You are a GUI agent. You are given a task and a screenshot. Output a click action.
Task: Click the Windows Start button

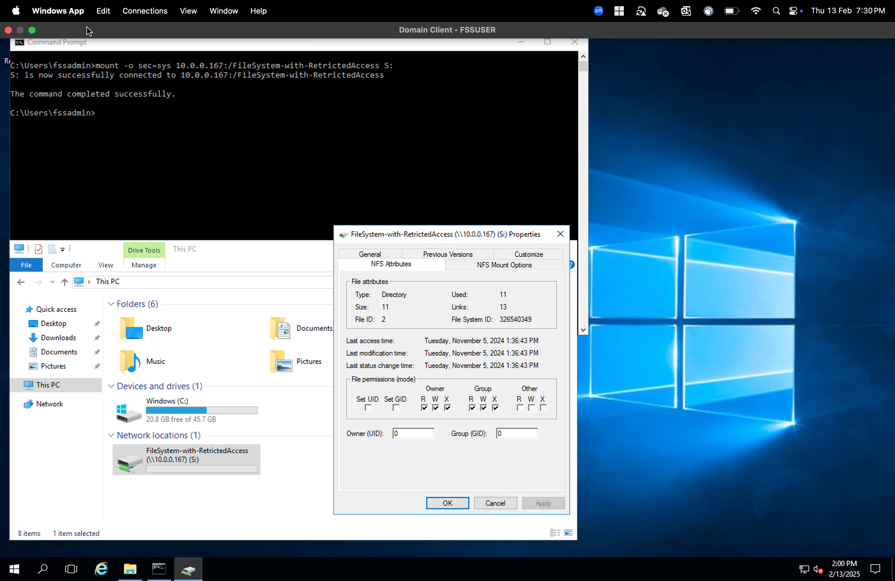[14, 569]
